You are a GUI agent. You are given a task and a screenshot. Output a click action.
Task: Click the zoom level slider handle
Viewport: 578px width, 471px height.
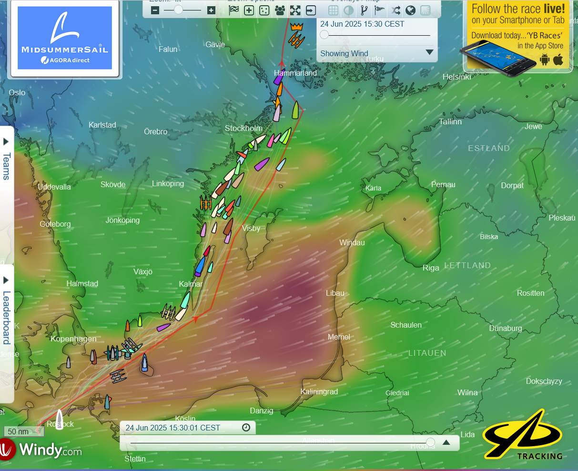178,10
